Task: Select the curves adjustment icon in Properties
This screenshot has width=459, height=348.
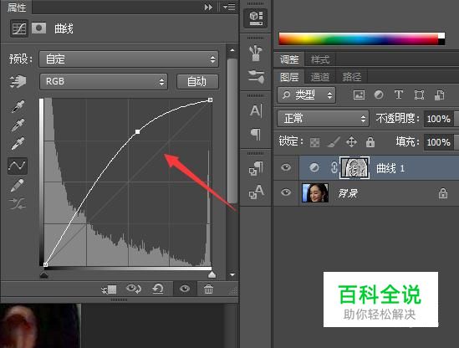Action: pyautogui.click(x=19, y=28)
